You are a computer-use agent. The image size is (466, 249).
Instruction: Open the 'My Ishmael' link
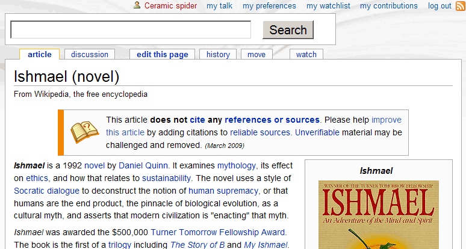pos(266,245)
